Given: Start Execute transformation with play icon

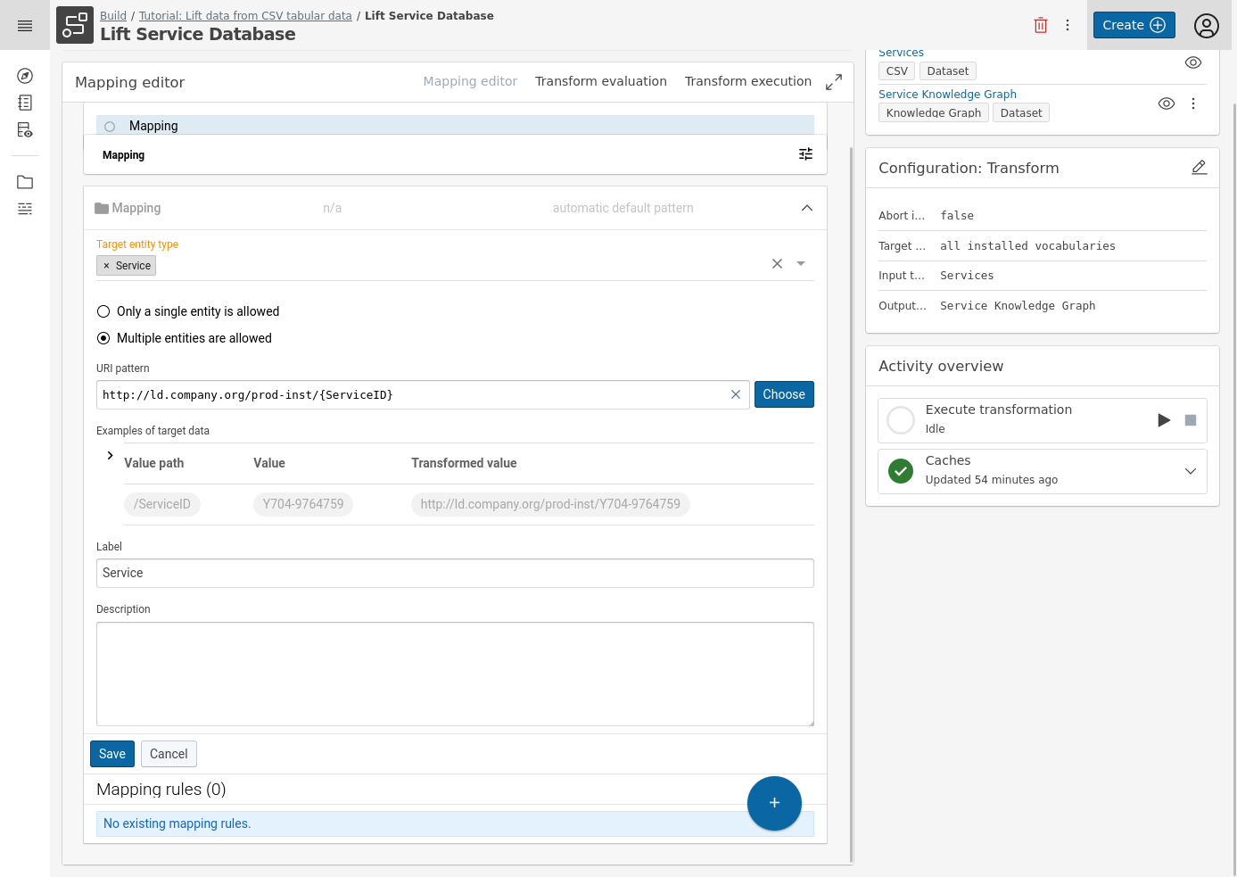Looking at the screenshot, I should pyautogui.click(x=1163, y=420).
